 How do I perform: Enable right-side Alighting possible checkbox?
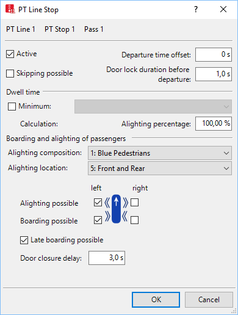[x=134, y=203]
